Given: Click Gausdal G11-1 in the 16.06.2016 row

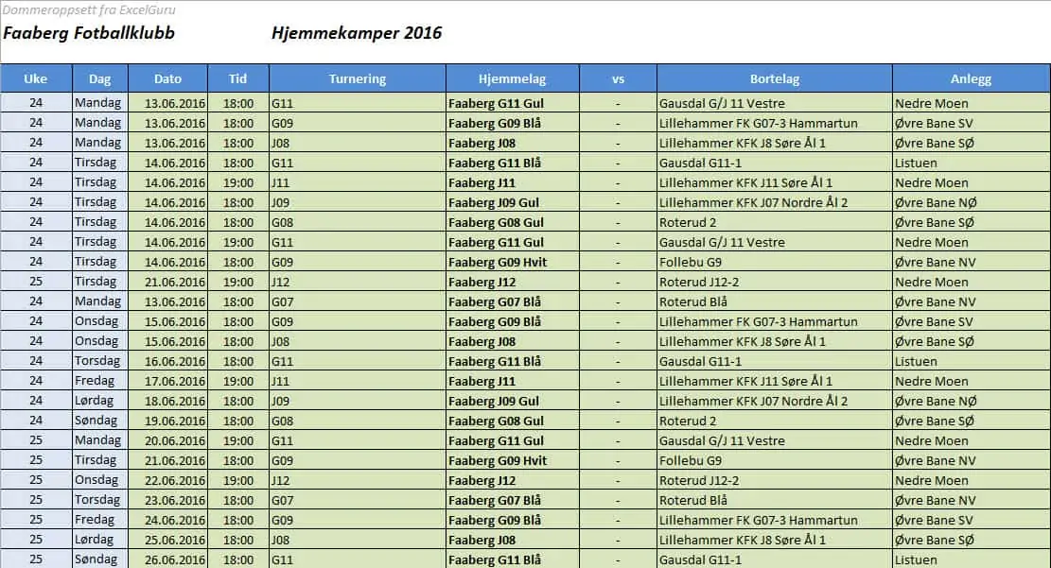Looking at the screenshot, I should point(700,361).
